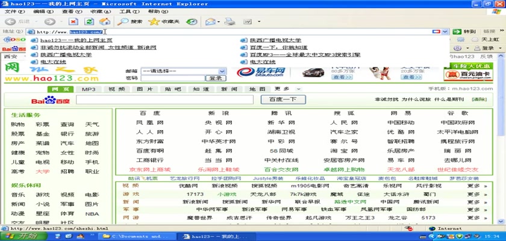
Task: Open the 淘宝网 site link
Action: click(344, 151)
